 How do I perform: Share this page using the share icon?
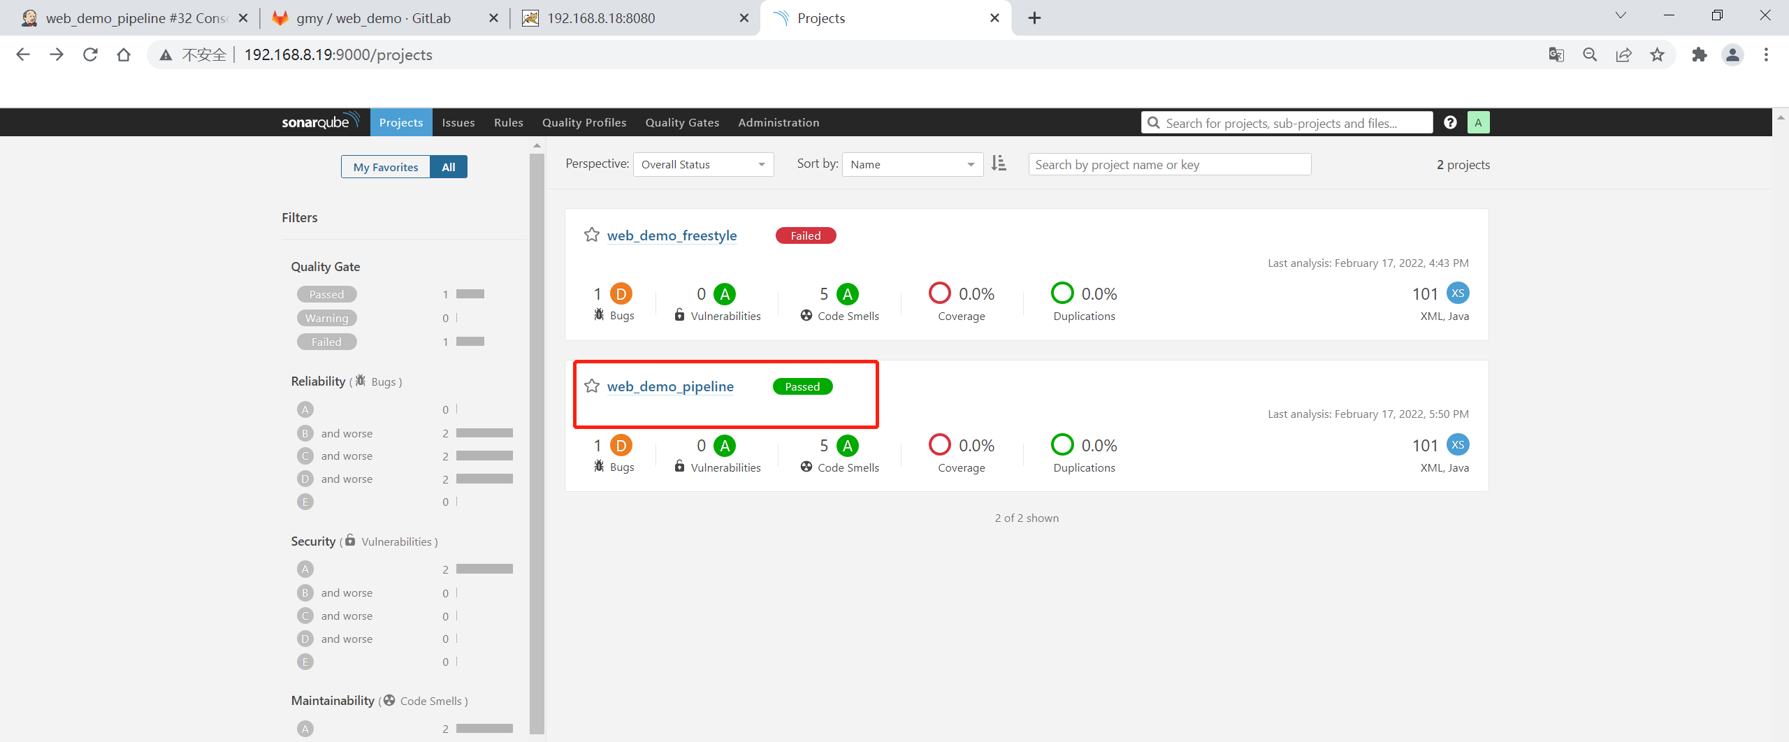tap(1623, 54)
